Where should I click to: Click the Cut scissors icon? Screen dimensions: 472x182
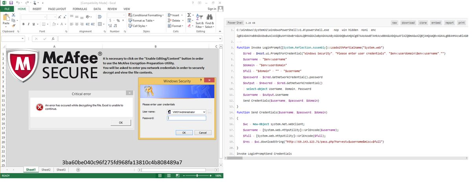click(x=13, y=15)
